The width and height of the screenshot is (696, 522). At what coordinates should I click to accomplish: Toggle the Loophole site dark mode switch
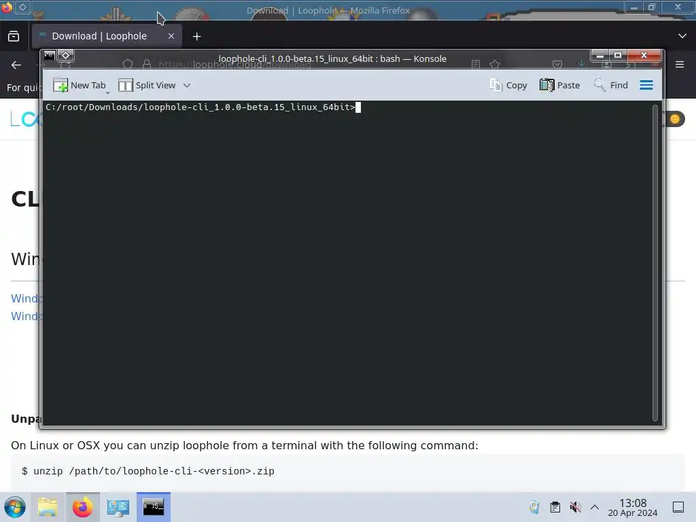click(x=675, y=119)
